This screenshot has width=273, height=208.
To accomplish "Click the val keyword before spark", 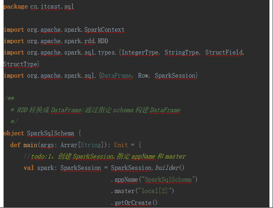I will coord(29,168).
